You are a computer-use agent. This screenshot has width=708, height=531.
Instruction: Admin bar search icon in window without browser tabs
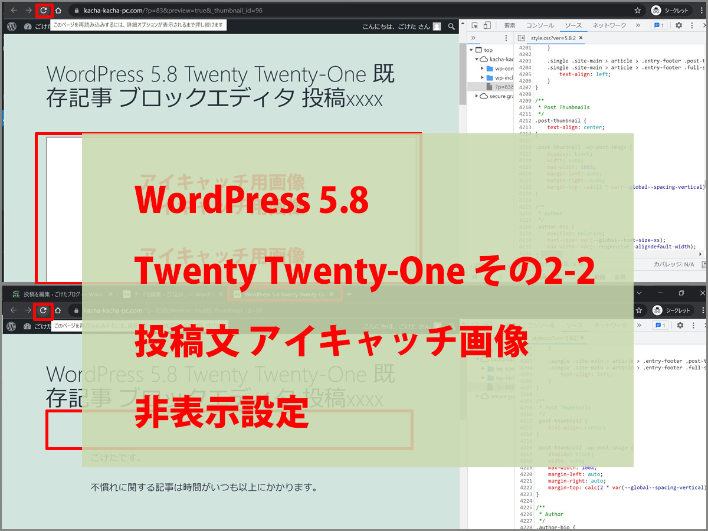pyautogui.click(x=452, y=26)
